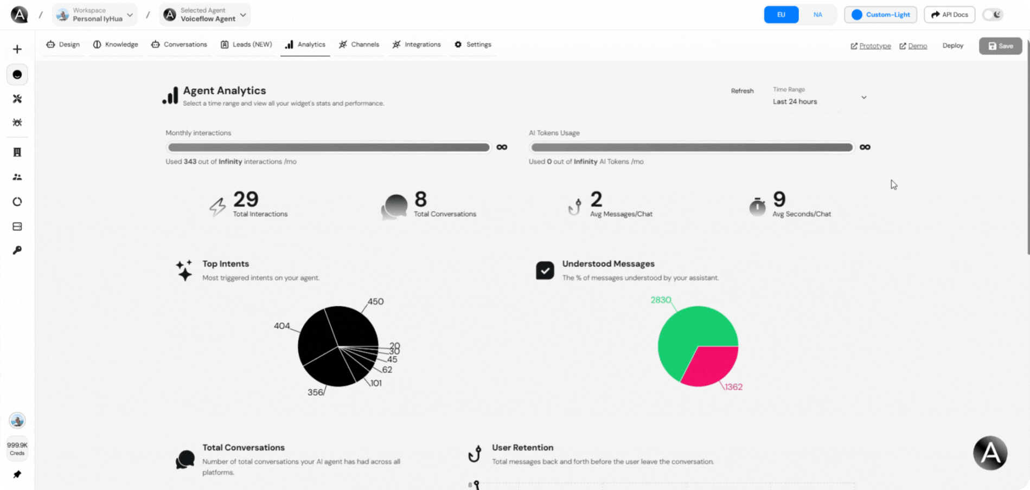This screenshot has width=1030, height=490.
Task: Select the NA region option
Action: click(x=817, y=15)
